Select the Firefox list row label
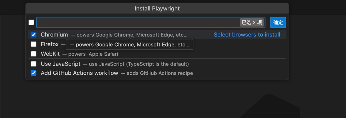This screenshot has height=118, width=346. tap(50, 44)
